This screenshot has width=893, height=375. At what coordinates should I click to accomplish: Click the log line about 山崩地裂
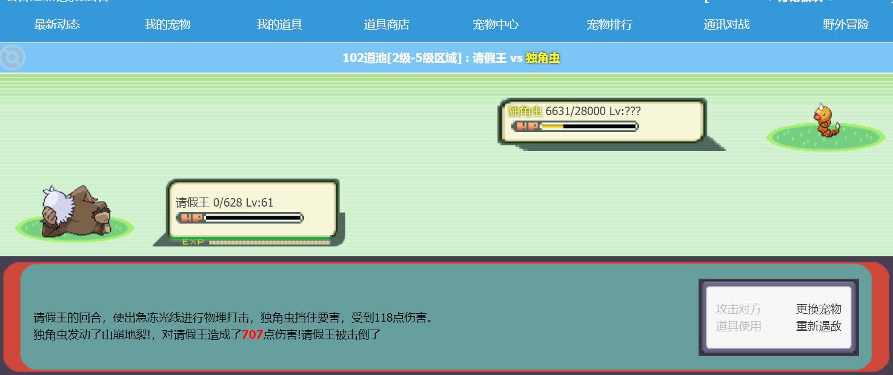click(207, 334)
